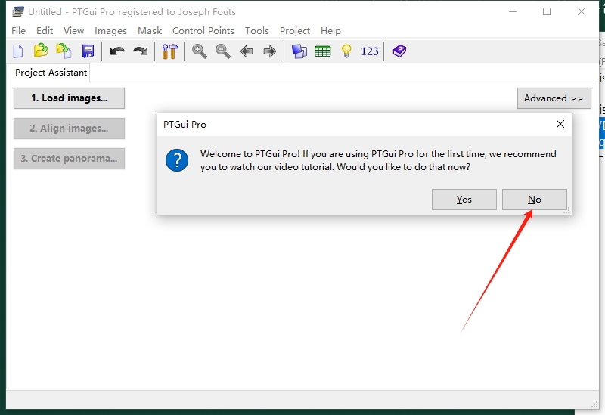
Task: Click the 2. Align images button
Action: pos(69,128)
